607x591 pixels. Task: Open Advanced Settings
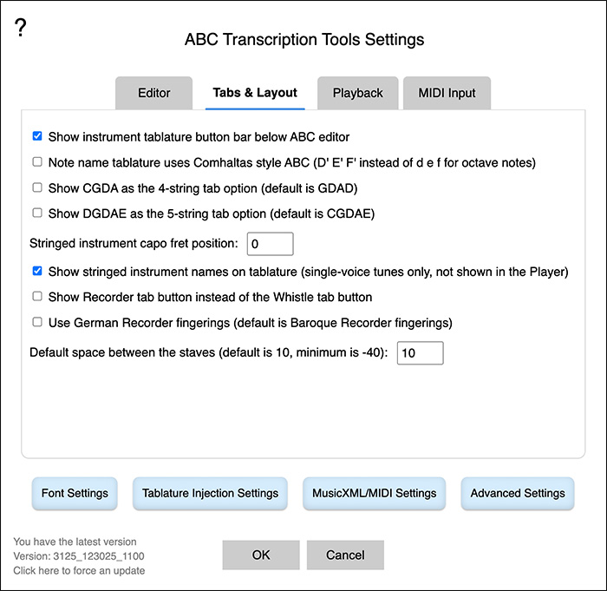(518, 493)
